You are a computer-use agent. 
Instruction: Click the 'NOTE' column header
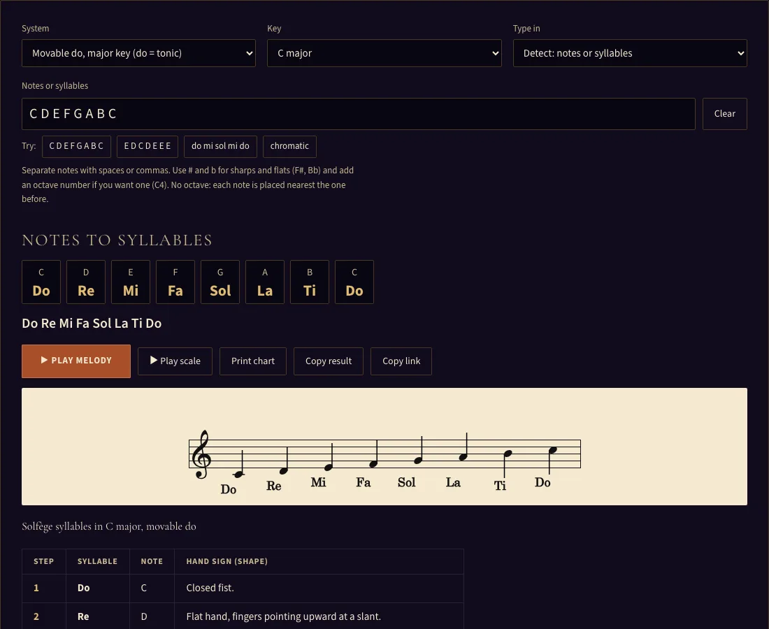[x=152, y=561]
